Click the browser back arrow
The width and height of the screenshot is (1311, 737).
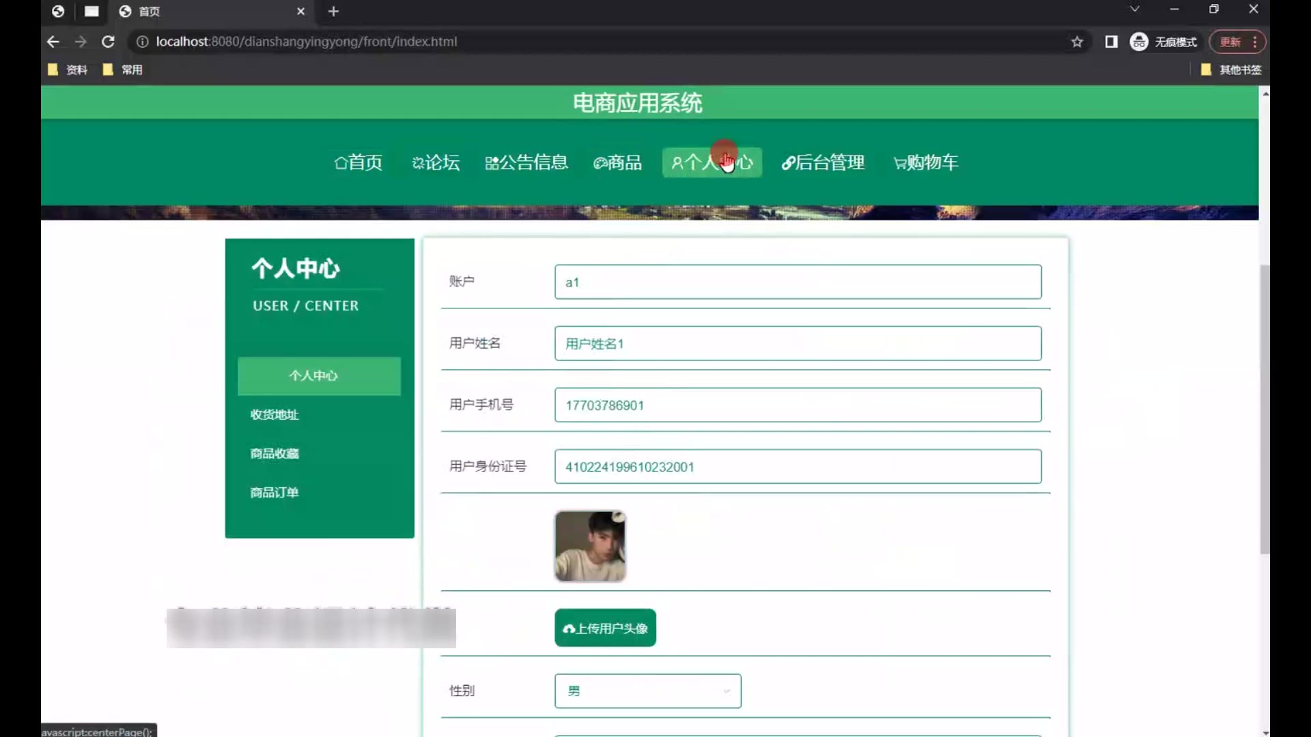[x=53, y=42]
